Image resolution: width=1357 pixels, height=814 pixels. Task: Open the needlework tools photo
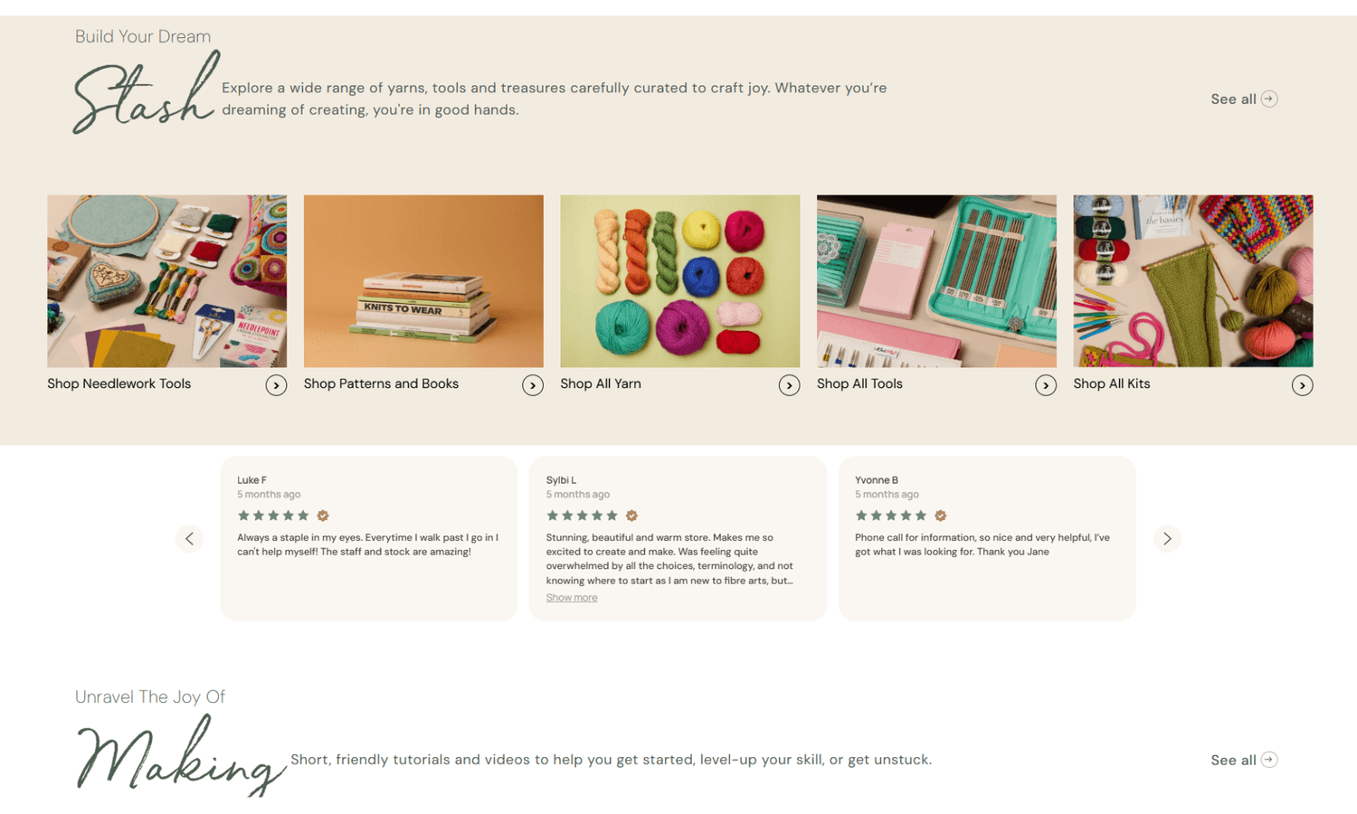coord(166,280)
